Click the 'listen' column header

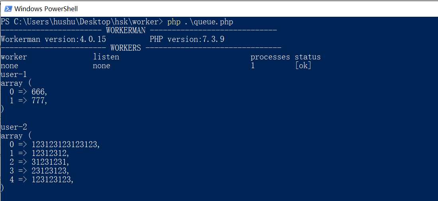pyautogui.click(x=106, y=57)
